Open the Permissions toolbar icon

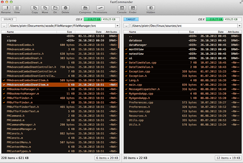click(100, 8)
